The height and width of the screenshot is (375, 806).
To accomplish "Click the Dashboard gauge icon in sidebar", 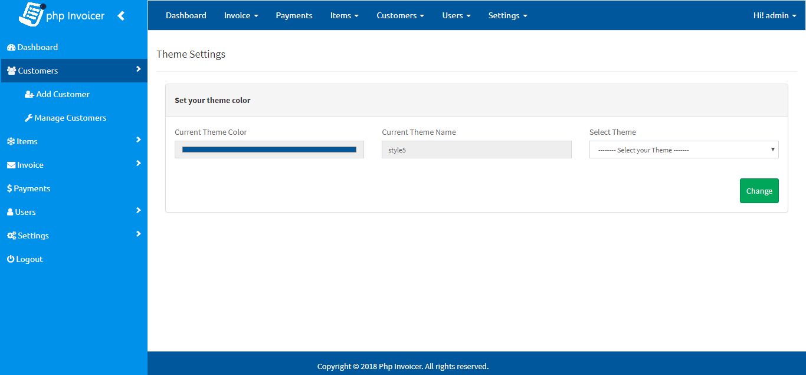I will (11, 48).
